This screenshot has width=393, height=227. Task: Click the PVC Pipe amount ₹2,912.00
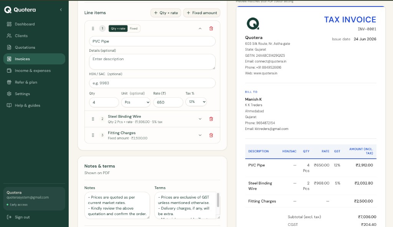pos(364,165)
